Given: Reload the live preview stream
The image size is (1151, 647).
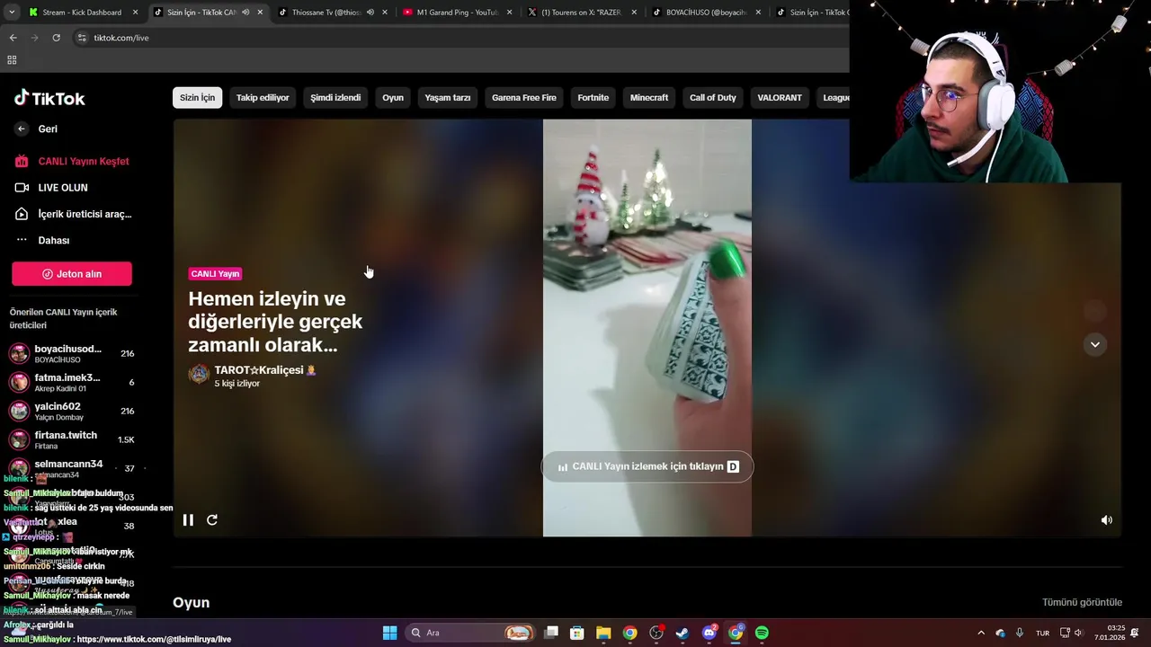Looking at the screenshot, I should (212, 519).
